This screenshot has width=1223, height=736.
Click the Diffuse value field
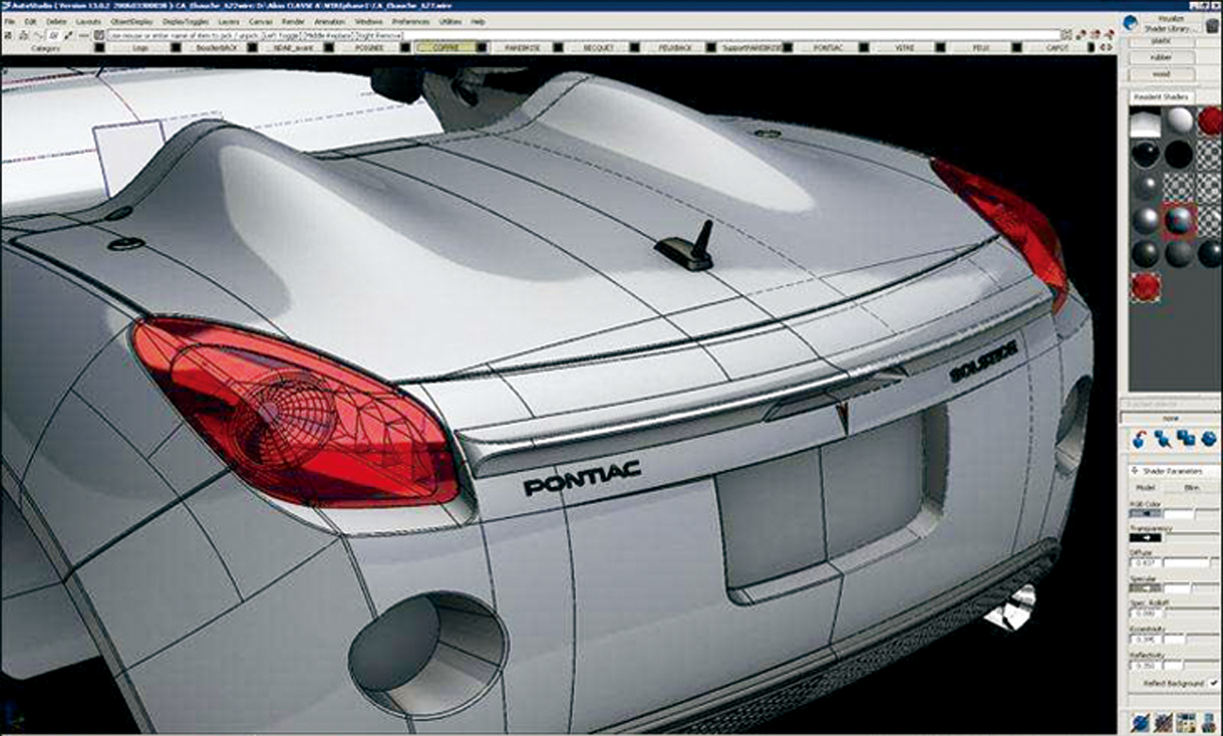coord(1147,562)
